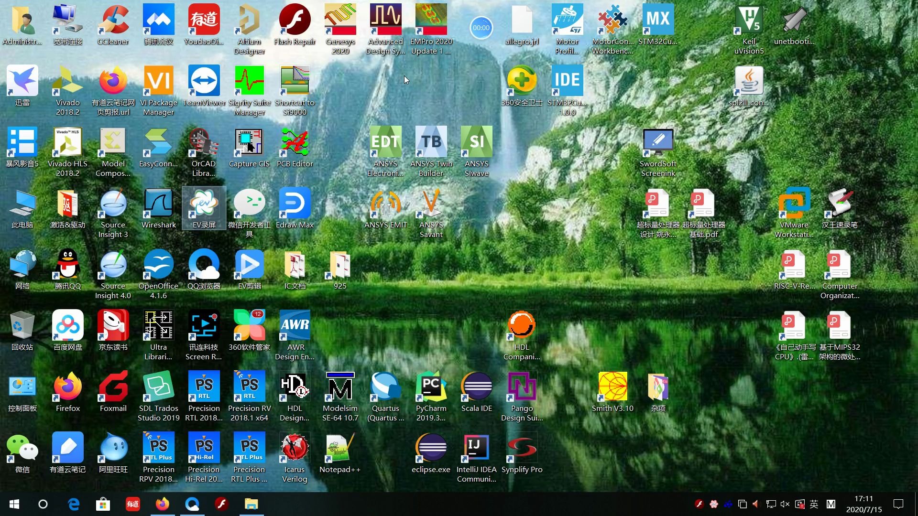Screen dimensions: 918x516
Task: Open the Edraw Max shortcut
Action: click(295, 208)
